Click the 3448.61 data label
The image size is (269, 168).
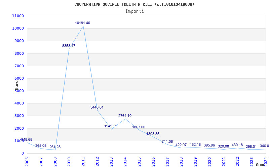click(97, 107)
